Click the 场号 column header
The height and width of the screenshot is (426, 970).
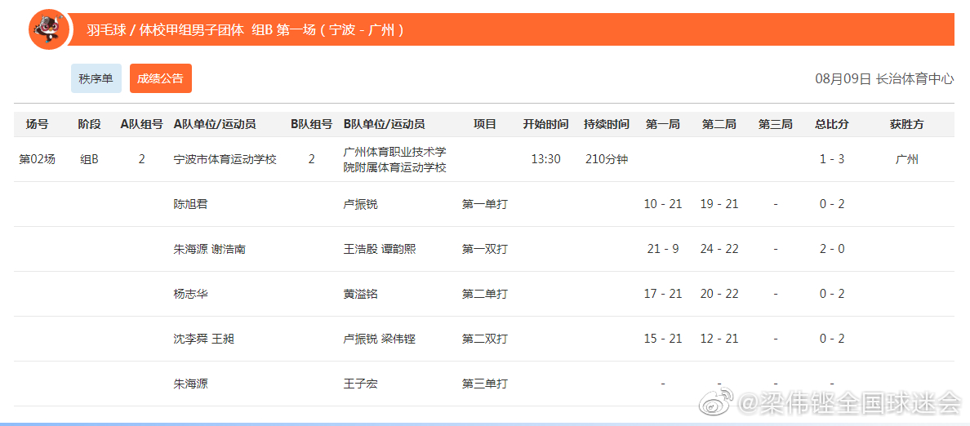coord(37,125)
